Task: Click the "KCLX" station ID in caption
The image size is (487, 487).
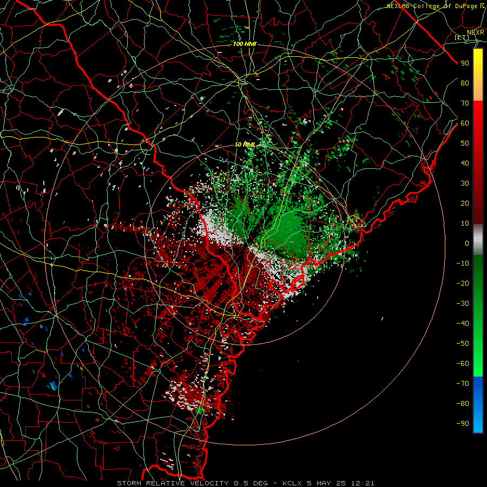Action: pyautogui.click(x=293, y=483)
